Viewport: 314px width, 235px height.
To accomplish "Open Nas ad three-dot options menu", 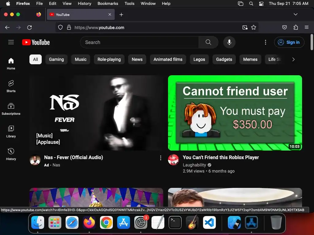I will point(161,158).
